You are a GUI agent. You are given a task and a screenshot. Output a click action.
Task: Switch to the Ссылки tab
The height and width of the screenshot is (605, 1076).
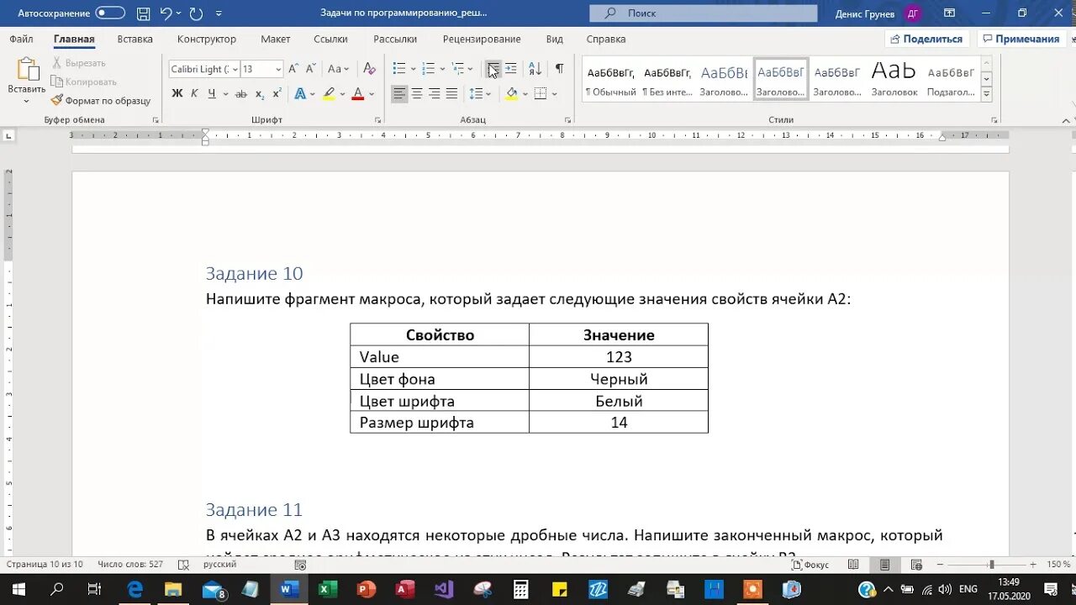click(330, 39)
